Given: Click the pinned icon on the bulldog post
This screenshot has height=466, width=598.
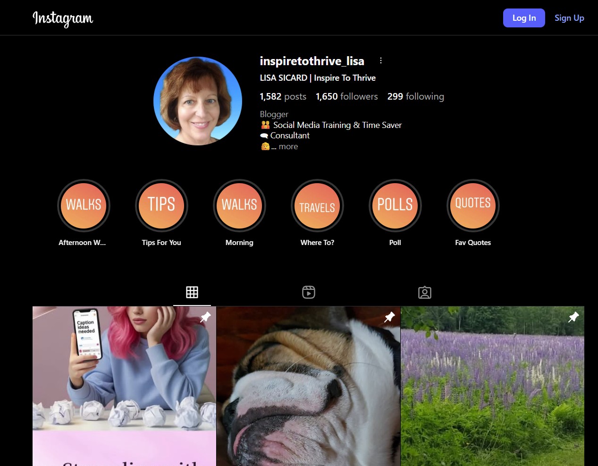Looking at the screenshot, I should (389, 317).
